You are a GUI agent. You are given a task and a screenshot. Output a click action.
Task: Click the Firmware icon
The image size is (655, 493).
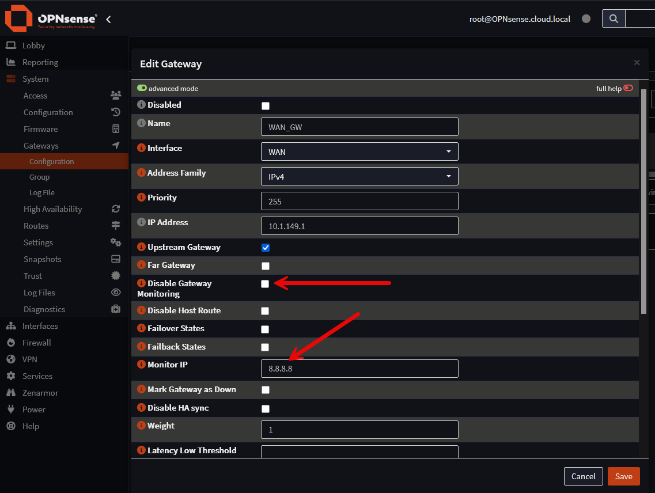click(x=116, y=128)
